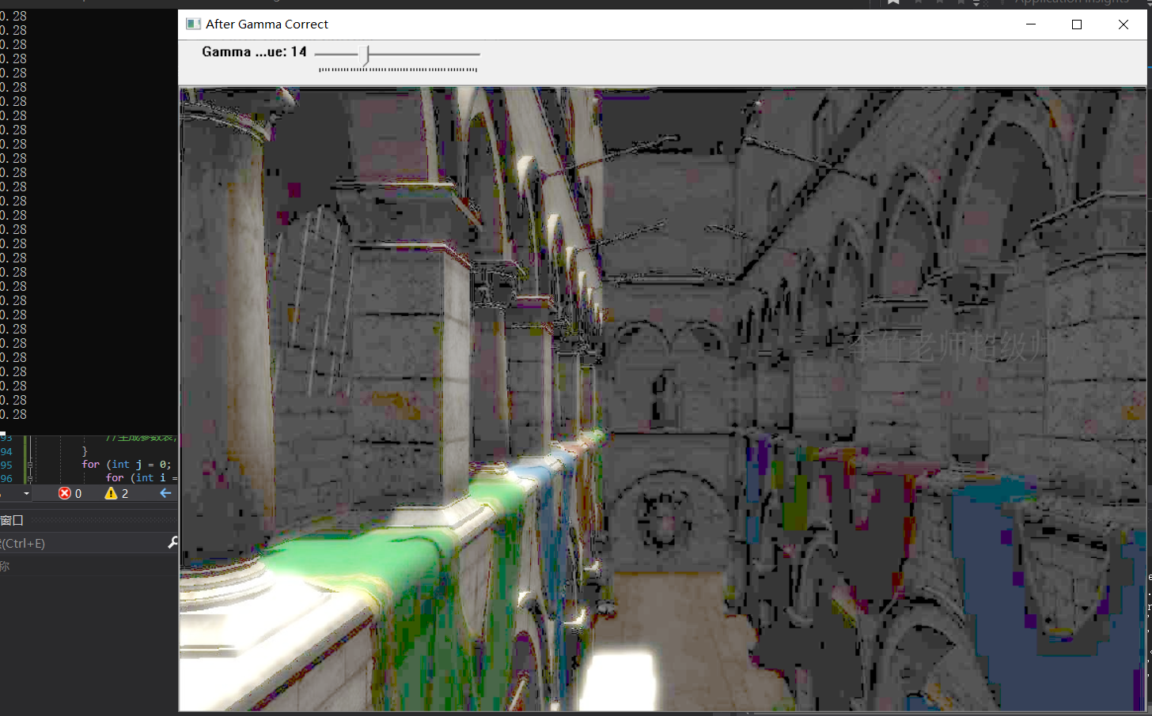Click the 'for (int j = 0;' code line
The height and width of the screenshot is (716, 1152).
127,465
